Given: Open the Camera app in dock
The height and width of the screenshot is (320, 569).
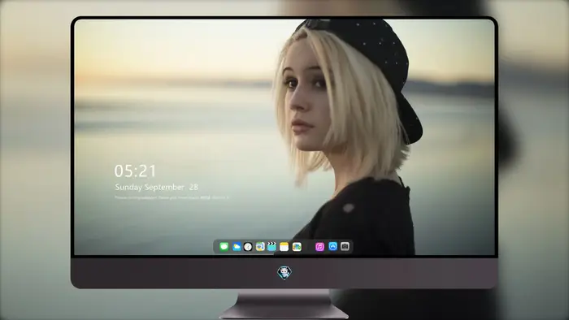Looking at the screenshot, I should tap(345, 246).
